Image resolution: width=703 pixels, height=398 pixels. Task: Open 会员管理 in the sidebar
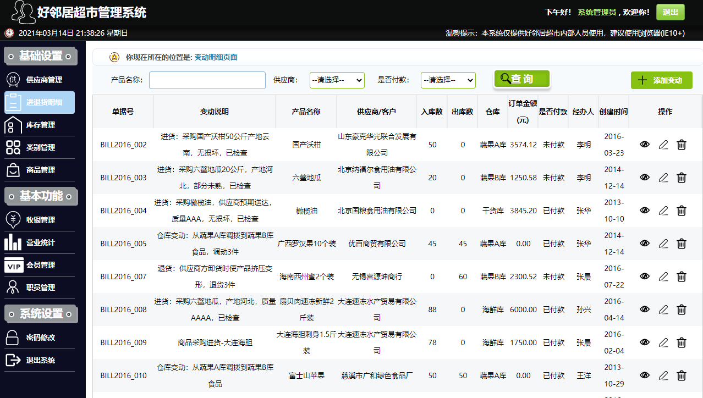click(40, 264)
